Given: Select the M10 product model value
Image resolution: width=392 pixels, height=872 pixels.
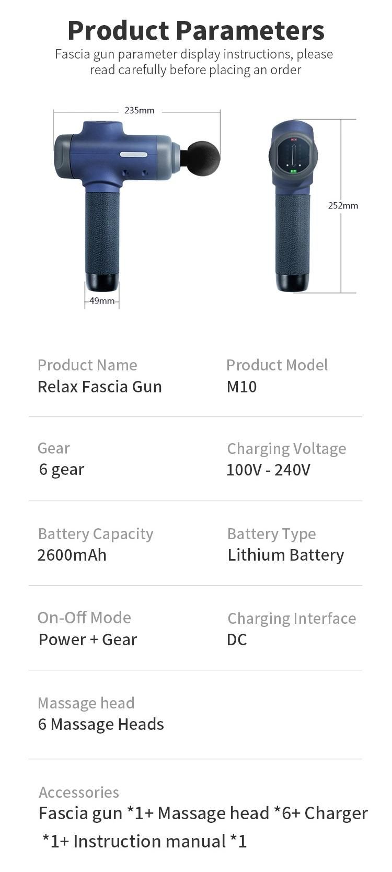Looking at the screenshot, I should 241,387.
